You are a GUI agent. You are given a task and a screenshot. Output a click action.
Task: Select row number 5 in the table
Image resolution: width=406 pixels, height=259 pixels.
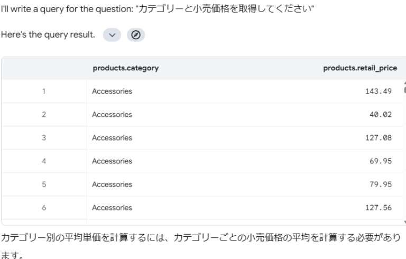coord(44,184)
